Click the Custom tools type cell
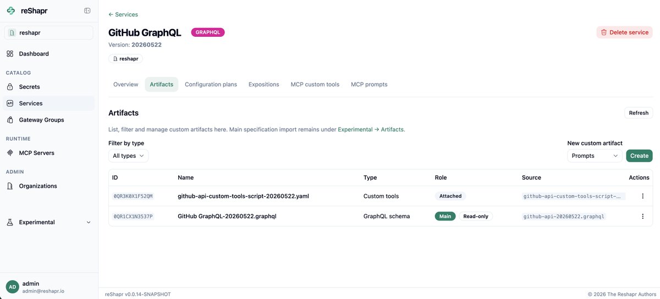 [381, 196]
